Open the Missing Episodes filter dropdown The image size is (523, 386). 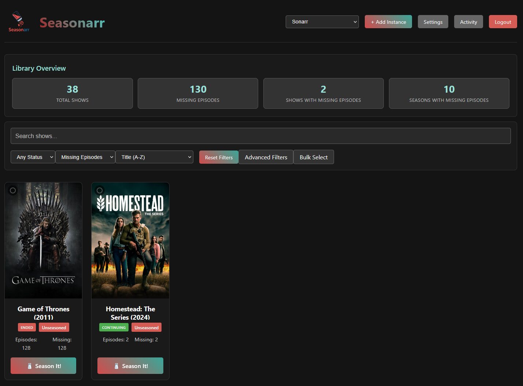(x=85, y=157)
